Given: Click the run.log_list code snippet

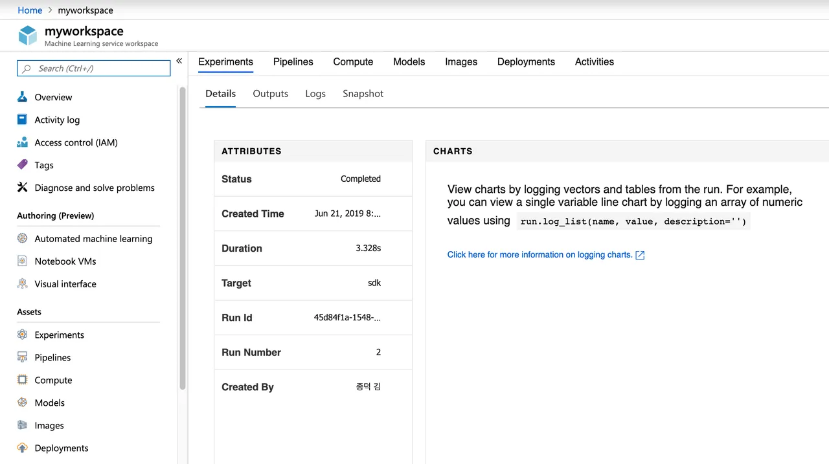Looking at the screenshot, I should pos(633,221).
